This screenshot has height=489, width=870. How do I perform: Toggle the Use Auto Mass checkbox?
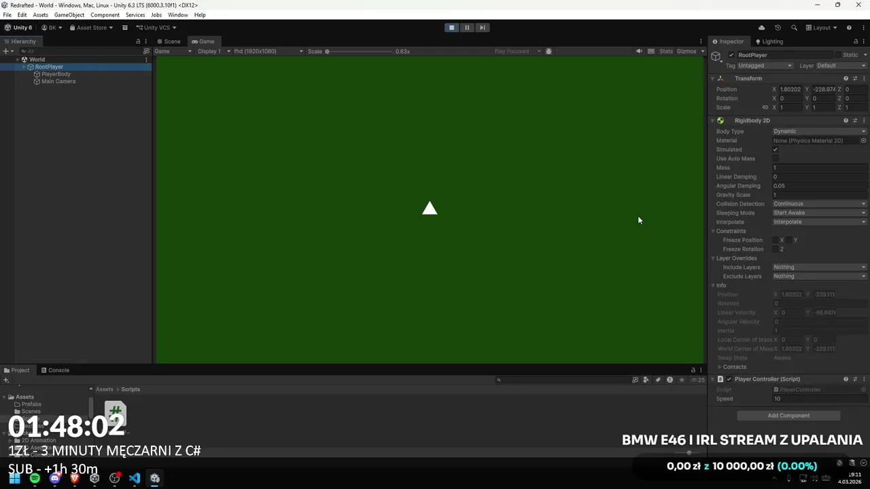pos(776,159)
